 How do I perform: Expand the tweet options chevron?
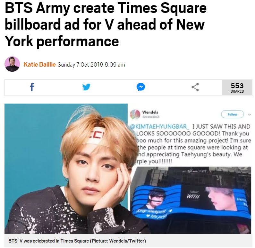250,115
